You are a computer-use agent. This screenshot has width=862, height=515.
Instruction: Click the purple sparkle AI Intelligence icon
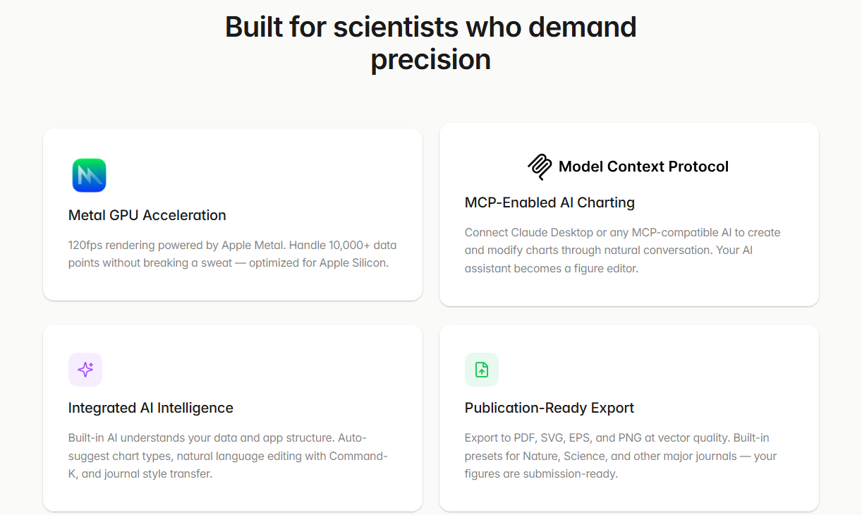85,370
